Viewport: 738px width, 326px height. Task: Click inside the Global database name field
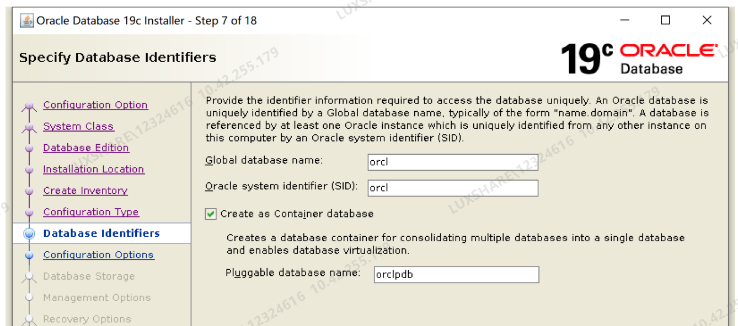tap(452, 161)
